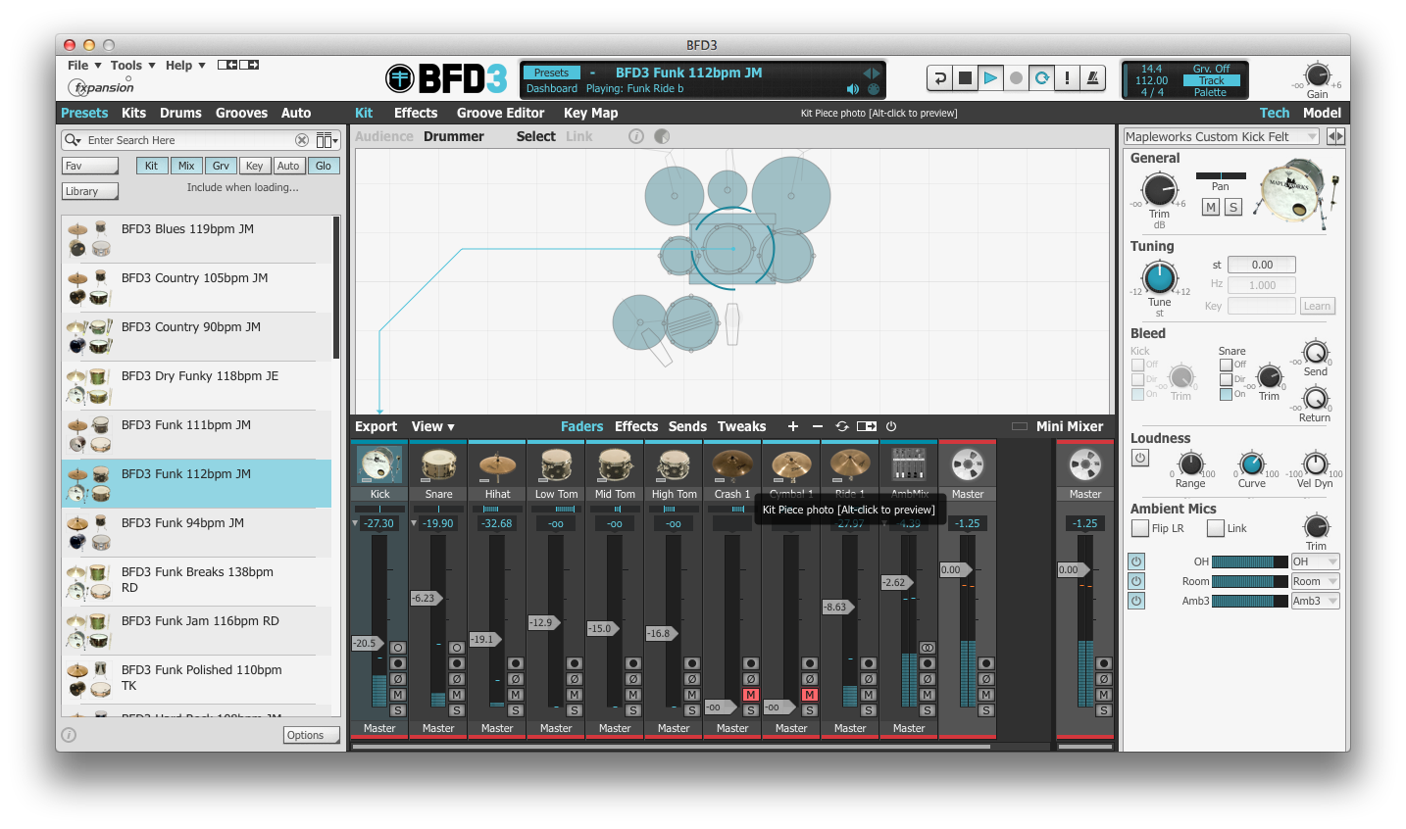The width and height of the screenshot is (1406, 829).
Task: Click the mixer power icon
Action: [x=891, y=426]
